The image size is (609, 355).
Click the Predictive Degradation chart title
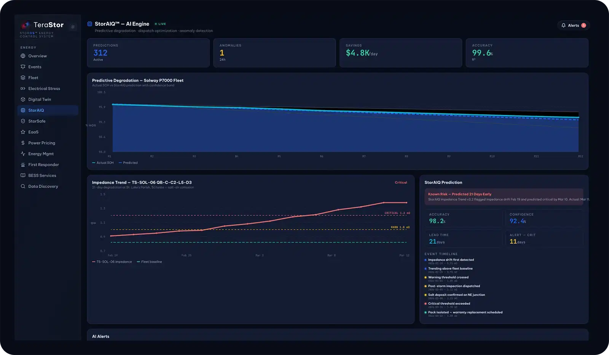138,80
